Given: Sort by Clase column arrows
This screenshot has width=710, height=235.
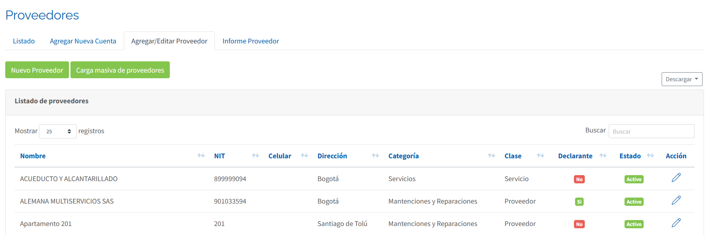Looking at the screenshot, I should [x=540, y=156].
